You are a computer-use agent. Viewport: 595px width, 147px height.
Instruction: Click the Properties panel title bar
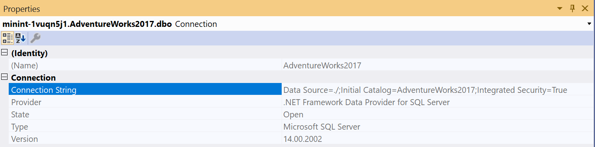277,8
